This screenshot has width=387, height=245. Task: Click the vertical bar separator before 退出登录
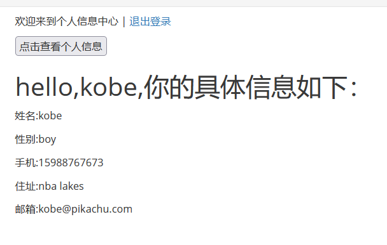click(124, 22)
